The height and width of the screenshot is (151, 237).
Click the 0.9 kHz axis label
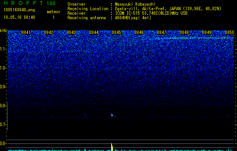[3, 87]
